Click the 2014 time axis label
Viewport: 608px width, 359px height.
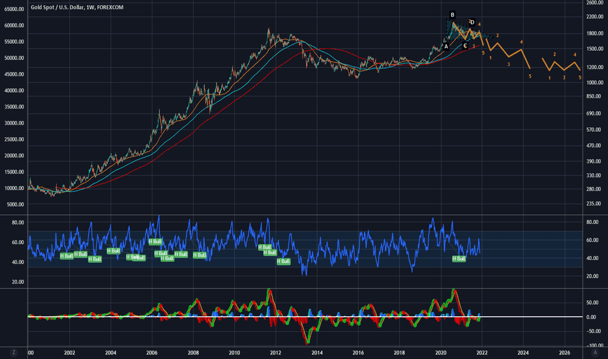[x=317, y=352]
